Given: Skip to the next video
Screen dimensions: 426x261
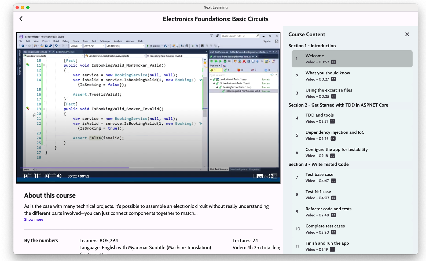Looking at the screenshot, I should tap(47, 176).
